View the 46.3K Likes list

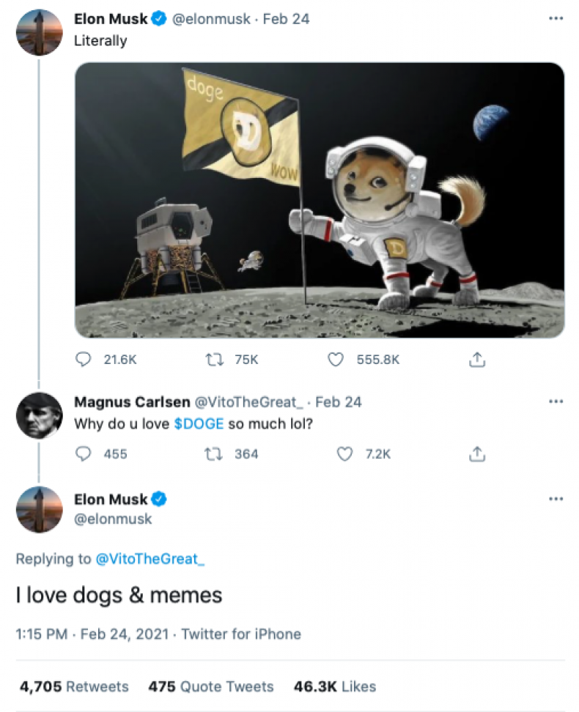pos(334,686)
